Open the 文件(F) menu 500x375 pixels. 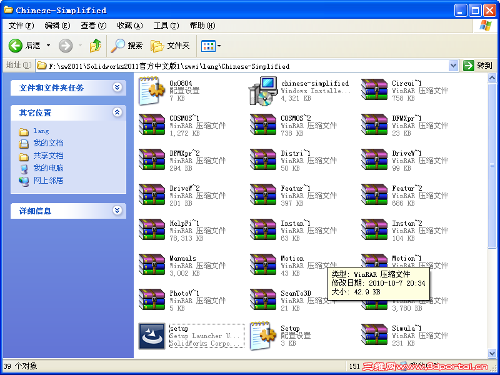tap(21, 26)
